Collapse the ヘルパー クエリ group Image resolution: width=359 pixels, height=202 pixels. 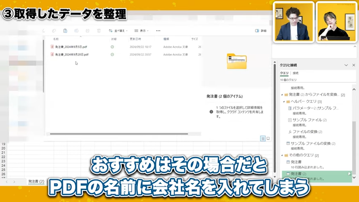(284, 101)
